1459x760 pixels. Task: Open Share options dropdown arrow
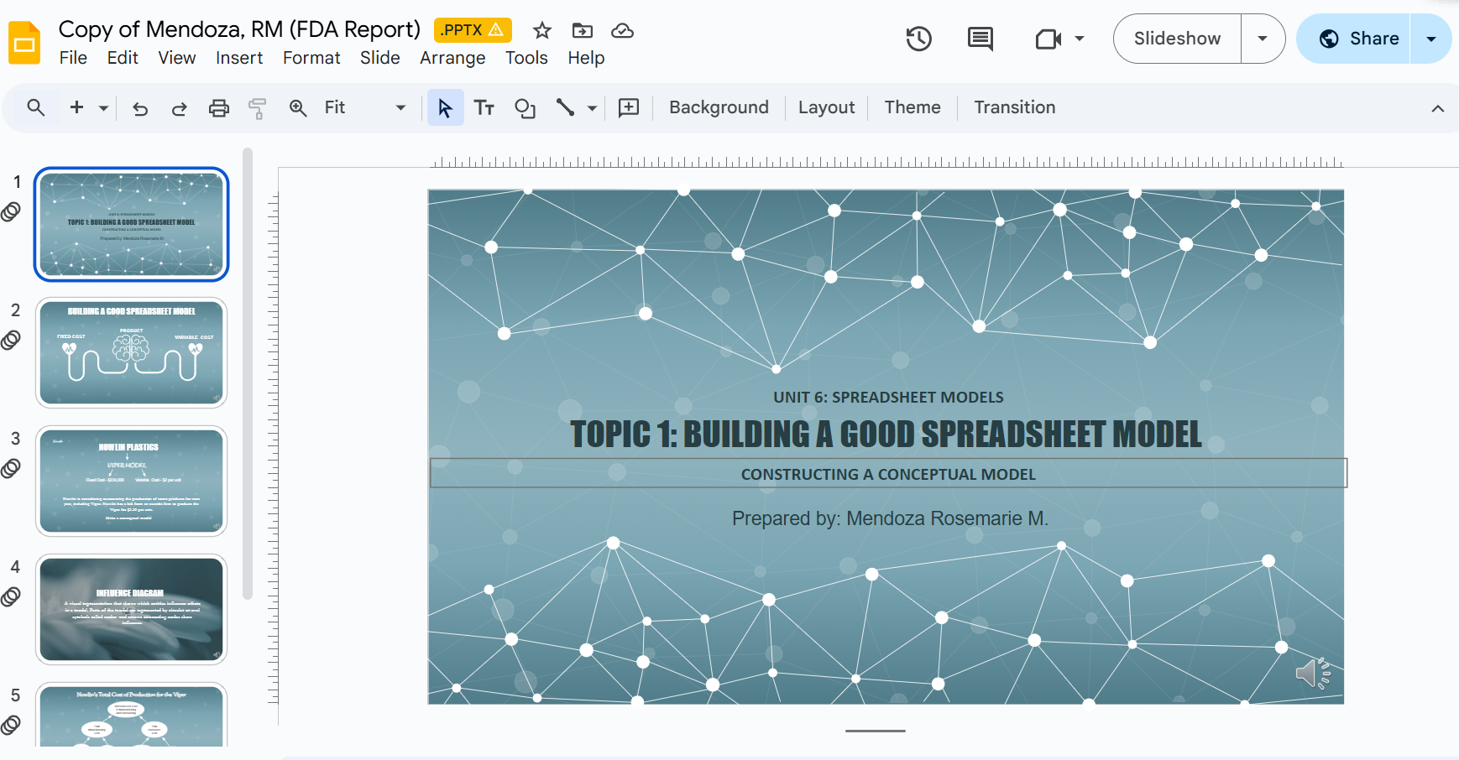1431,39
